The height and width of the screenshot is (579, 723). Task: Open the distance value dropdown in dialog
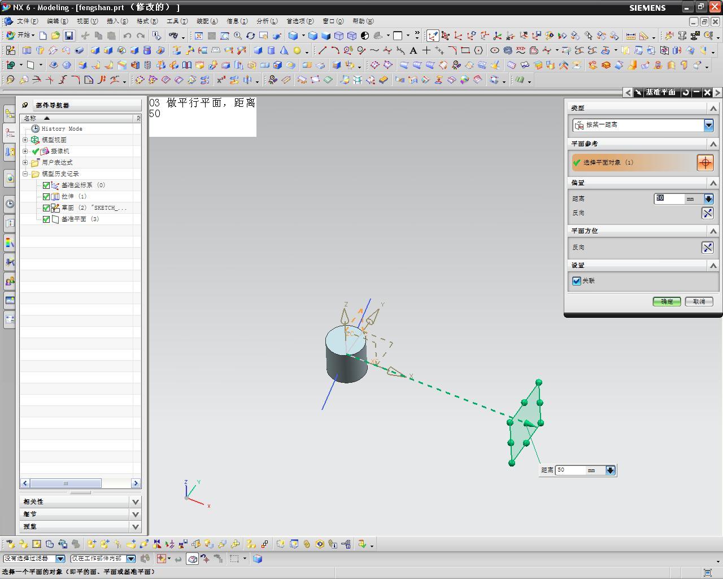click(x=708, y=199)
